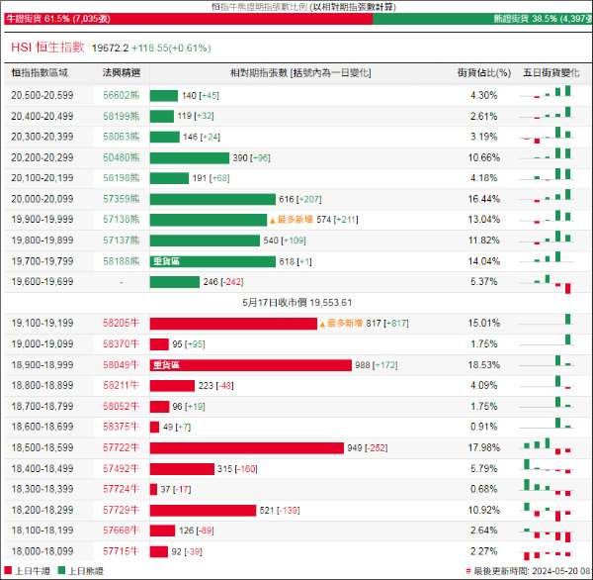
Task: Open bull contract link 57729牛
Action: [x=121, y=510]
